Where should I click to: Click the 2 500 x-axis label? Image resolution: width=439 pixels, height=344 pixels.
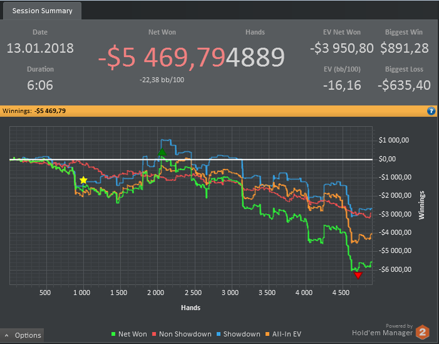click(193, 293)
